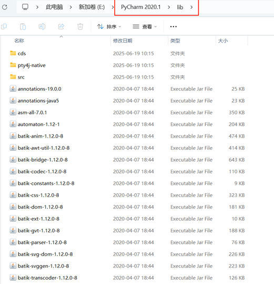Click the 350 KB size of asm-all-7.0.1
Viewport: 274px width, 284px height.
pyautogui.click(x=237, y=112)
